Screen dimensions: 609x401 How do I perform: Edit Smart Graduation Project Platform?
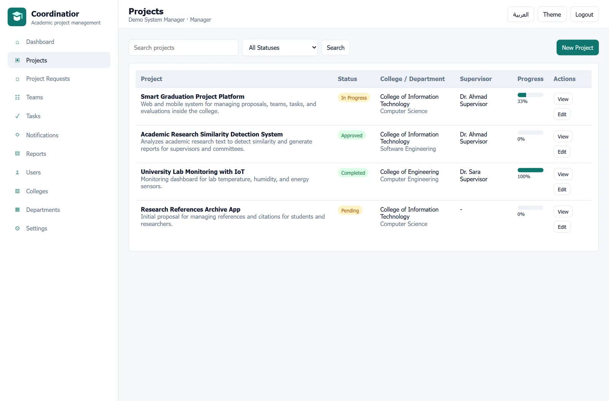(562, 114)
